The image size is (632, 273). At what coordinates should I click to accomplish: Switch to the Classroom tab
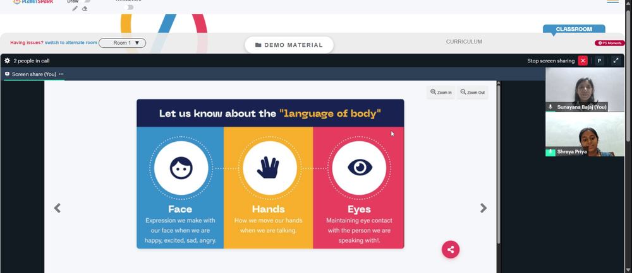pos(574,30)
